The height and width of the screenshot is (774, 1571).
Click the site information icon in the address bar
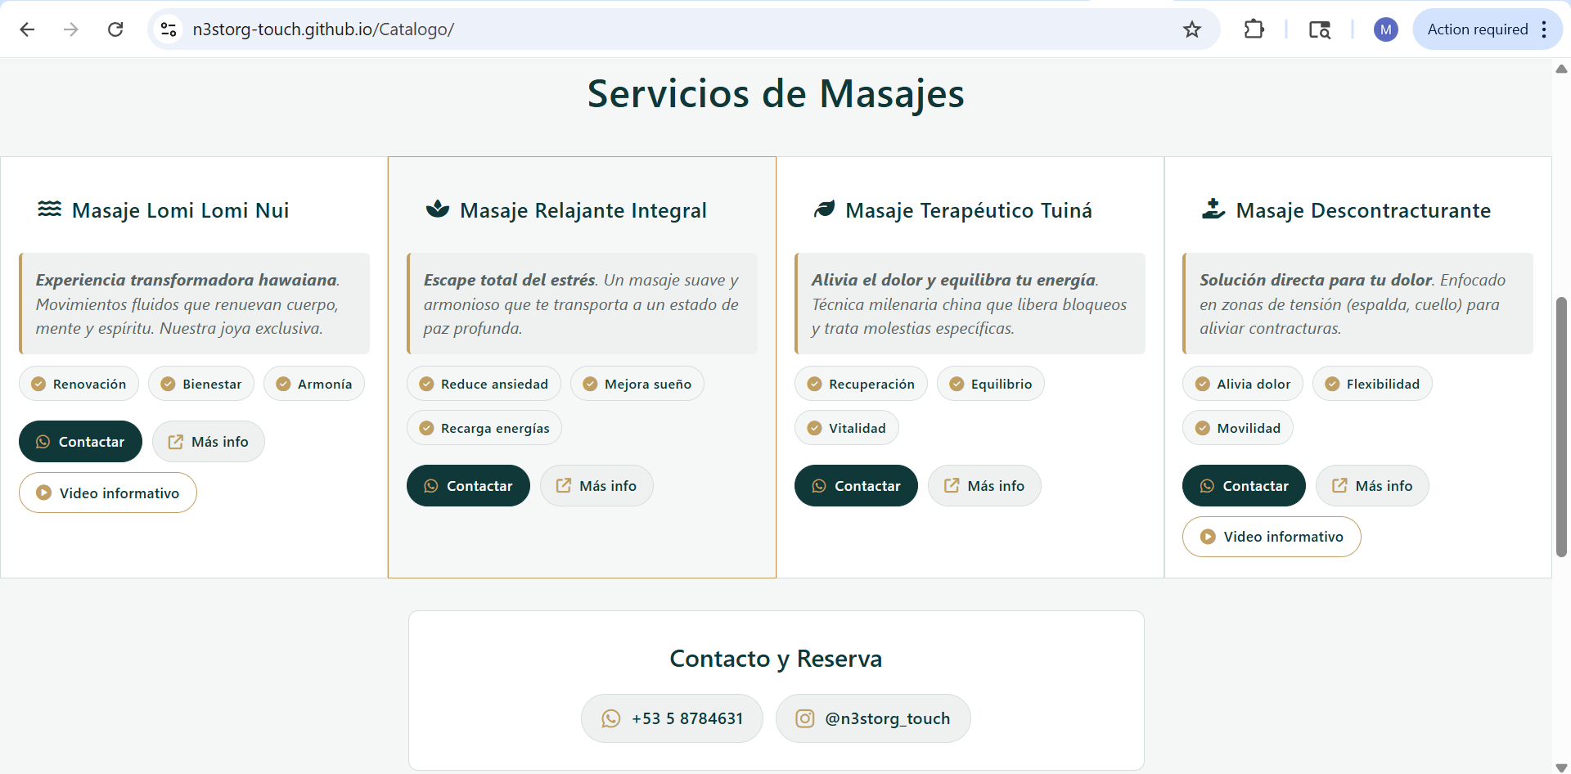(x=169, y=29)
